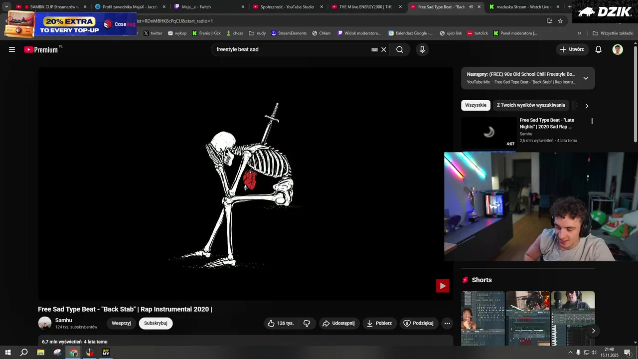Click the Udostępnij share button
The width and height of the screenshot is (638, 359).
pos(339,323)
